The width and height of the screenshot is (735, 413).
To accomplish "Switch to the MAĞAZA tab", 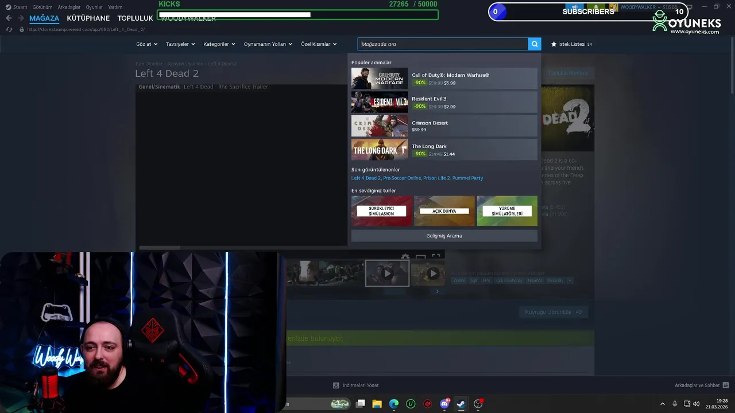I will [44, 18].
